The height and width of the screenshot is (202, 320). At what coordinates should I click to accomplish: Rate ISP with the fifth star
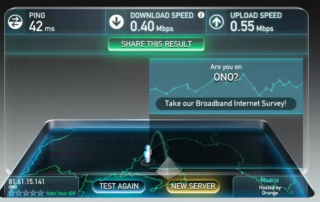(40, 193)
